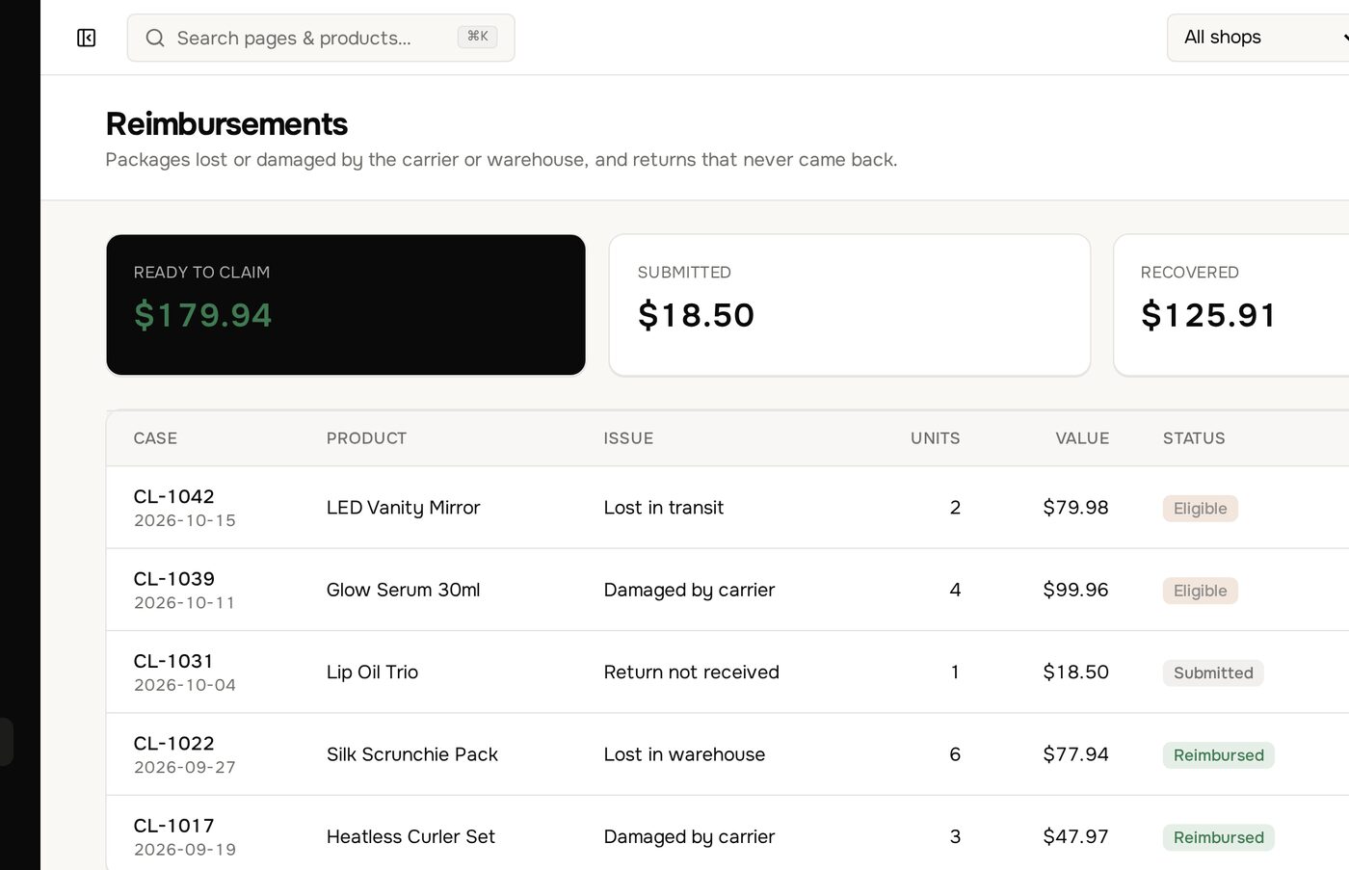Click the CASE column header
Screen dimensions: 1349x870
tap(155, 438)
